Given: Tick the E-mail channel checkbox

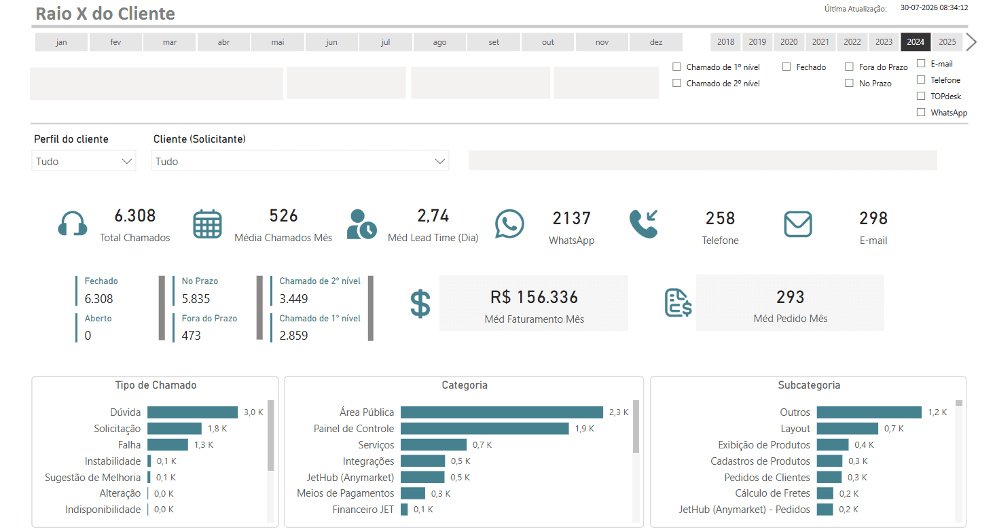Looking at the screenshot, I should [x=921, y=63].
